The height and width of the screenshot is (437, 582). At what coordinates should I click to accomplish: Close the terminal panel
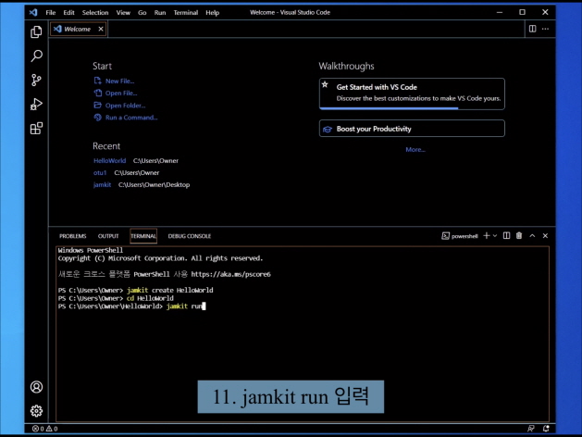(545, 236)
